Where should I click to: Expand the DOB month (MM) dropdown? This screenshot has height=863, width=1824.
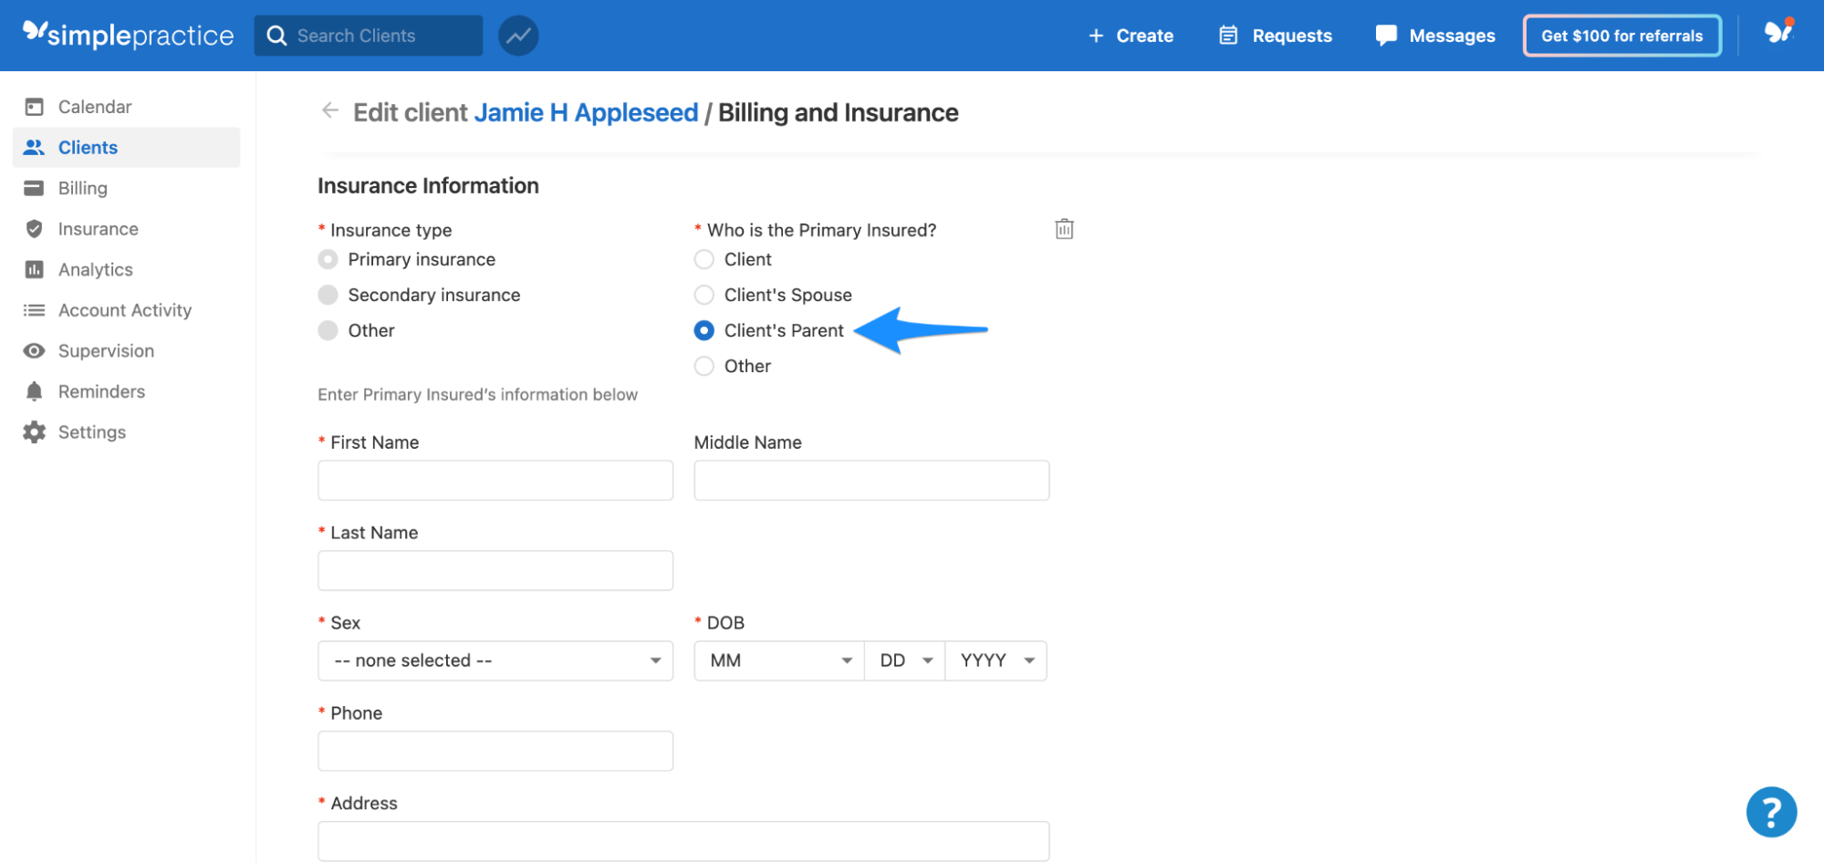(777, 660)
